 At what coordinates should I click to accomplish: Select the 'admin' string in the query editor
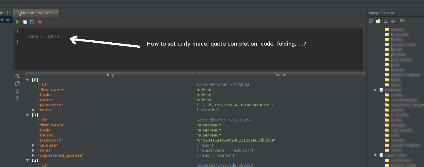point(53,36)
